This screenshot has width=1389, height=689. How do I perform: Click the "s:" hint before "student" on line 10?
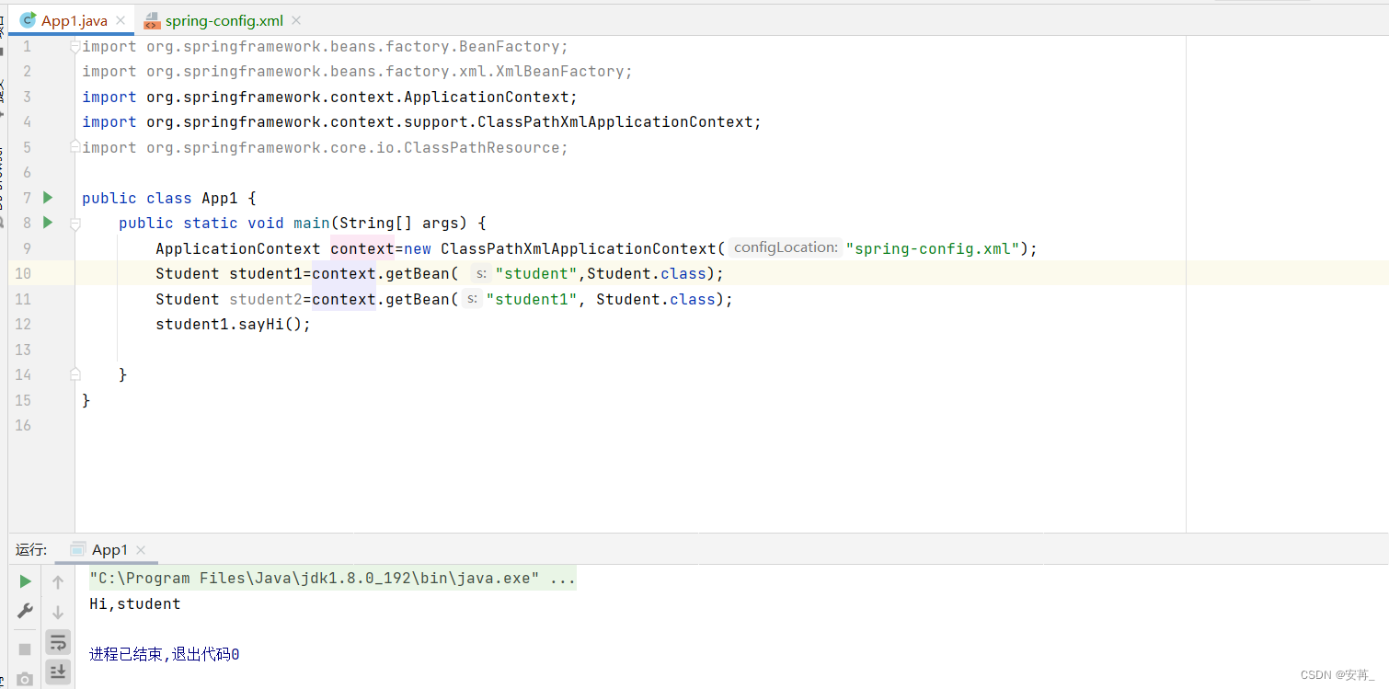point(480,273)
